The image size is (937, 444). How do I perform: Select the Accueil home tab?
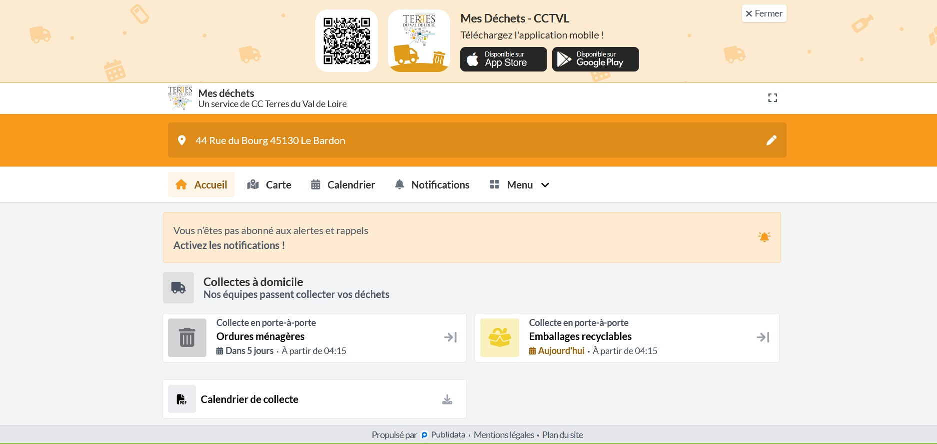pyautogui.click(x=201, y=185)
